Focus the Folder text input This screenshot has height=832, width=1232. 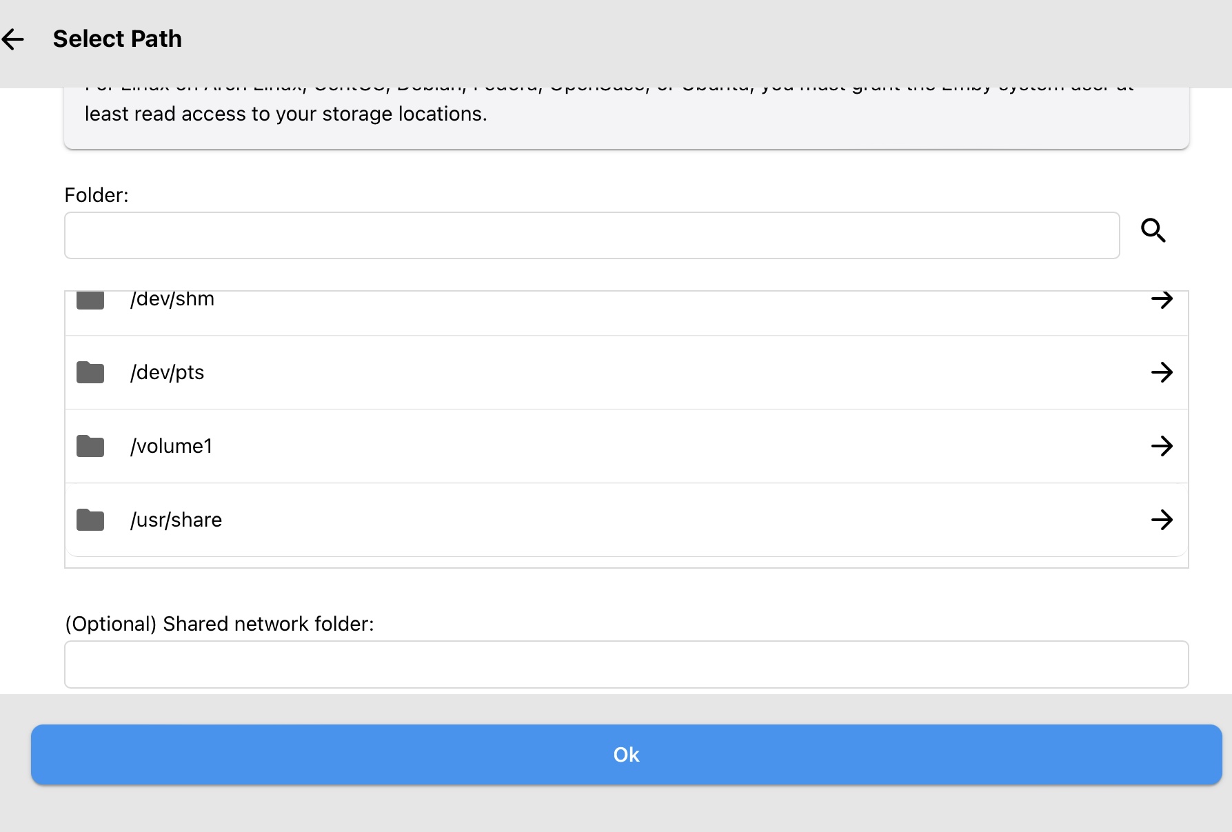point(592,236)
